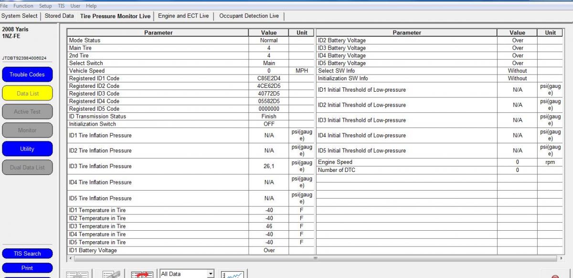Screen dimensions: 573x278
Task: Select the Engine Speed parameter
Action: [406, 162]
